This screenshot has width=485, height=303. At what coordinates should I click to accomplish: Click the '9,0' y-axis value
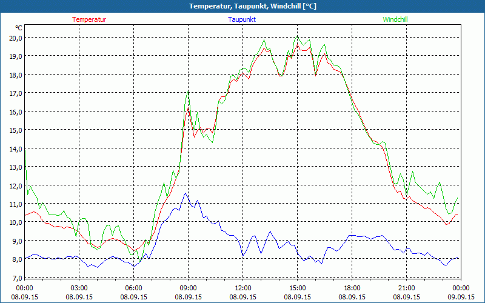(x=17, y=241)
